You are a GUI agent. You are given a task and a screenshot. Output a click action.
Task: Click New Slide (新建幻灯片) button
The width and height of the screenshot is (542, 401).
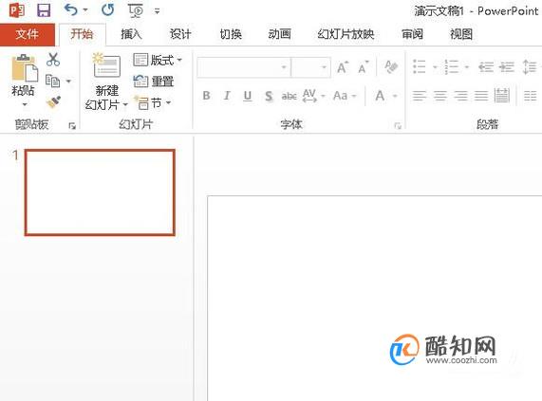107,82
